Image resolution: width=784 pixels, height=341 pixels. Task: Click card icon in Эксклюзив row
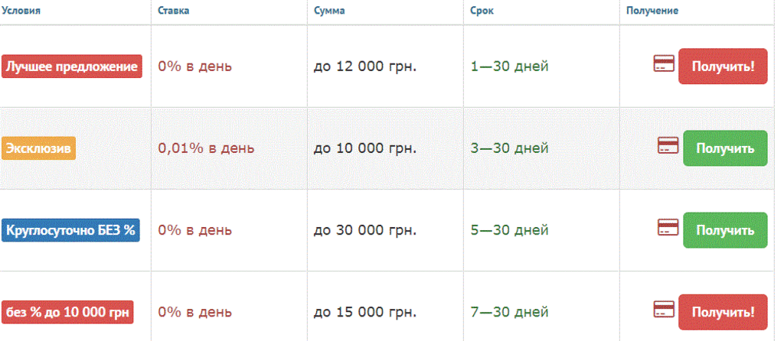pos(668,145)
